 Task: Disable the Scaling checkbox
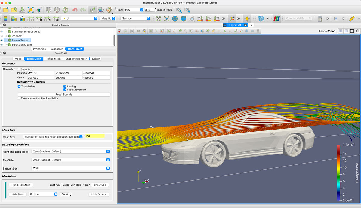point(65,87)
